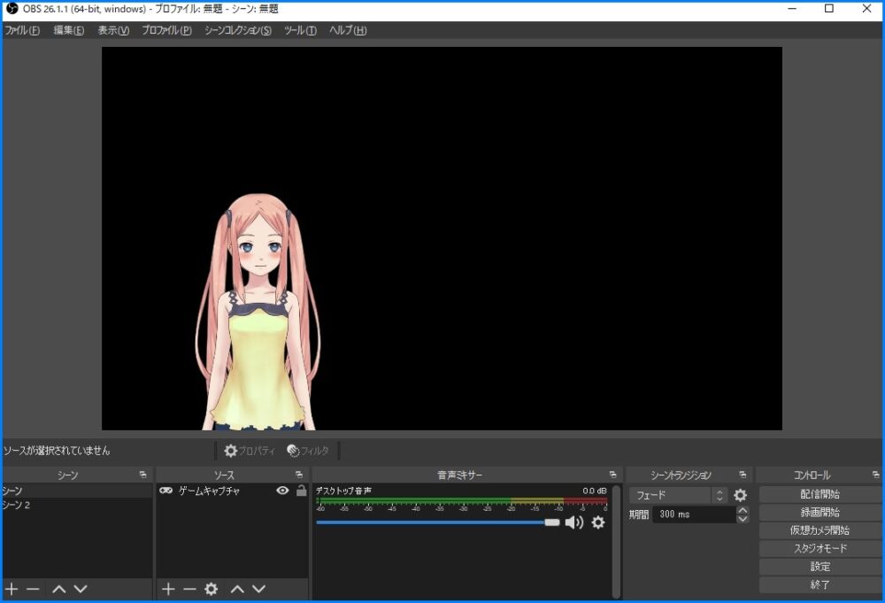The image size is (885, 603).
Task: Open the ヘルプ menu
Action: click(346, 29)
